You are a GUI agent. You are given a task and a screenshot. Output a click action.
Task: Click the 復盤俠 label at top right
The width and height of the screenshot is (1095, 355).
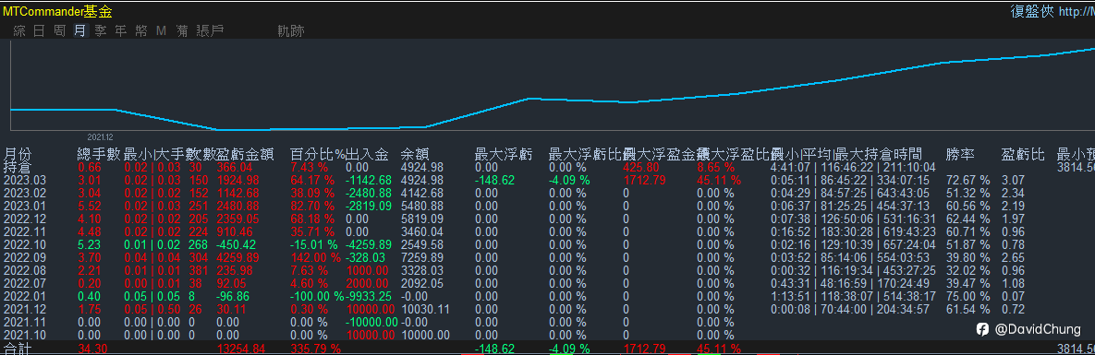coord(1032,11)
